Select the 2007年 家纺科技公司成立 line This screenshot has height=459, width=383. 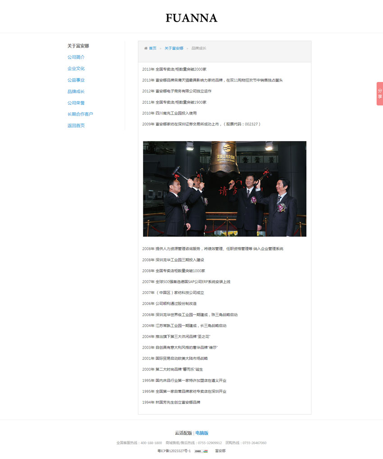tap(173, 293)
